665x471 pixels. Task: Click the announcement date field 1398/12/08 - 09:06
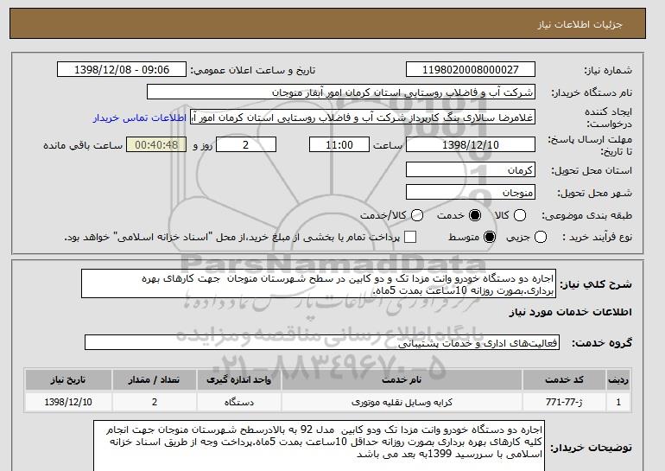(x=122, y=70)
